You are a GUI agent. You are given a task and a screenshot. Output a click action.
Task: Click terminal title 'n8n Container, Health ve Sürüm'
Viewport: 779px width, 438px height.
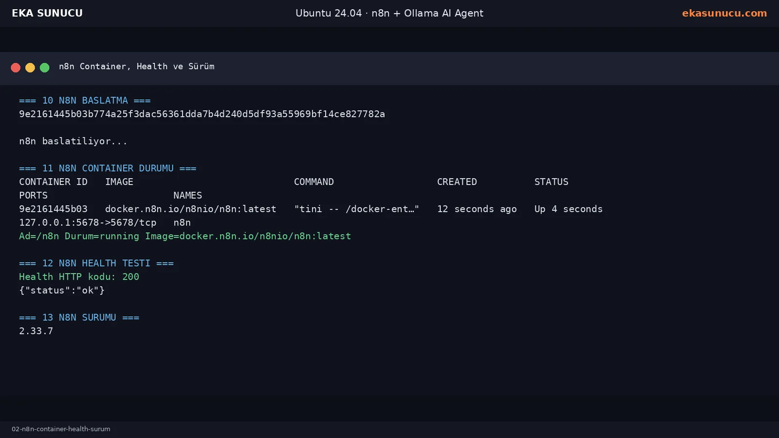pos(137,66)
